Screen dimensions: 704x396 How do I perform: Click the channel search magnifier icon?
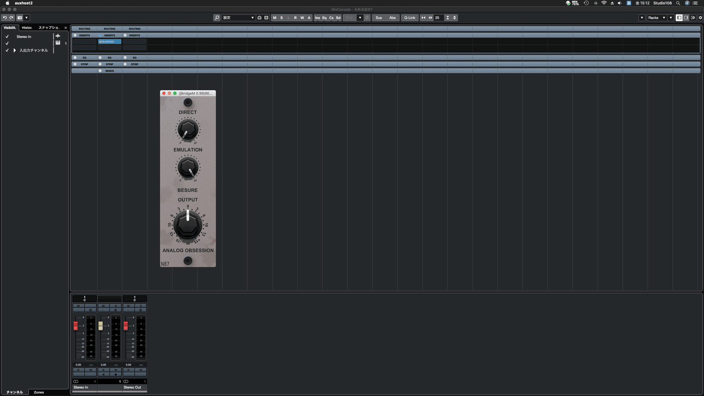(x=217, y=18)
